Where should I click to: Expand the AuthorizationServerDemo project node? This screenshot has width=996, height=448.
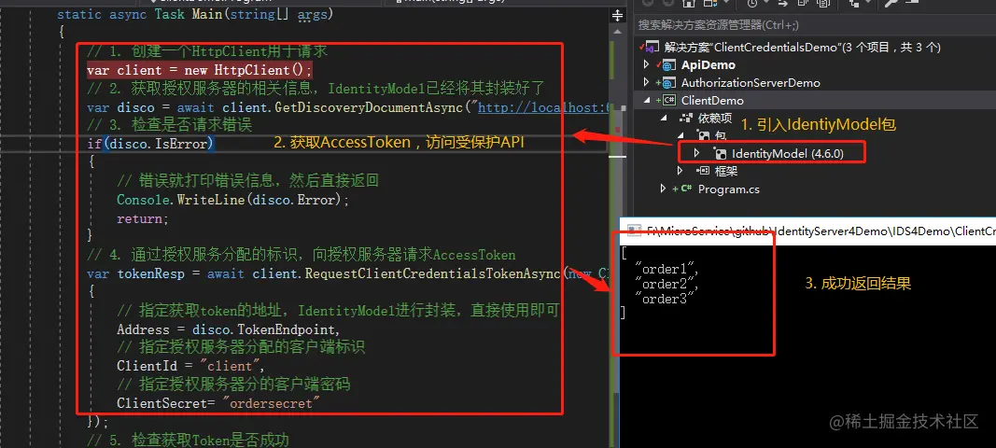[647, 83]
